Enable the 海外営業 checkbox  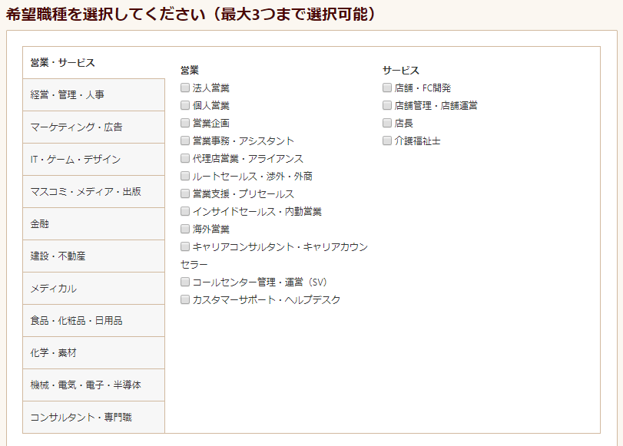click(x=185, y=229)
